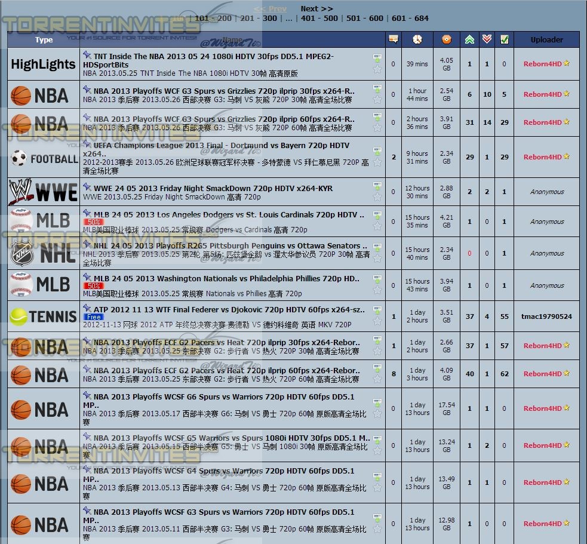The height and width of the screenshot is (544, 587).
Task: Open Penguins vs Ottawa Senators torrent
Action: 231,245
